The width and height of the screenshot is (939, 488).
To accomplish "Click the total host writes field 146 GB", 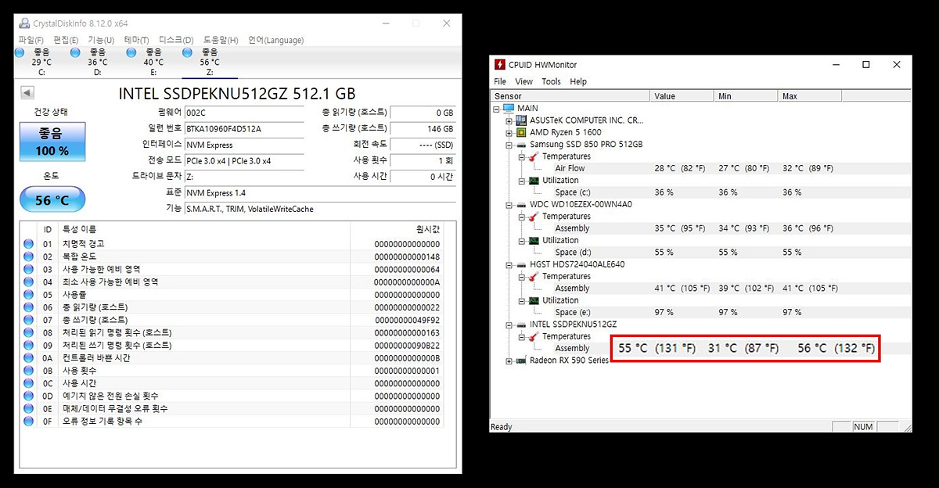I will point(423,128).
